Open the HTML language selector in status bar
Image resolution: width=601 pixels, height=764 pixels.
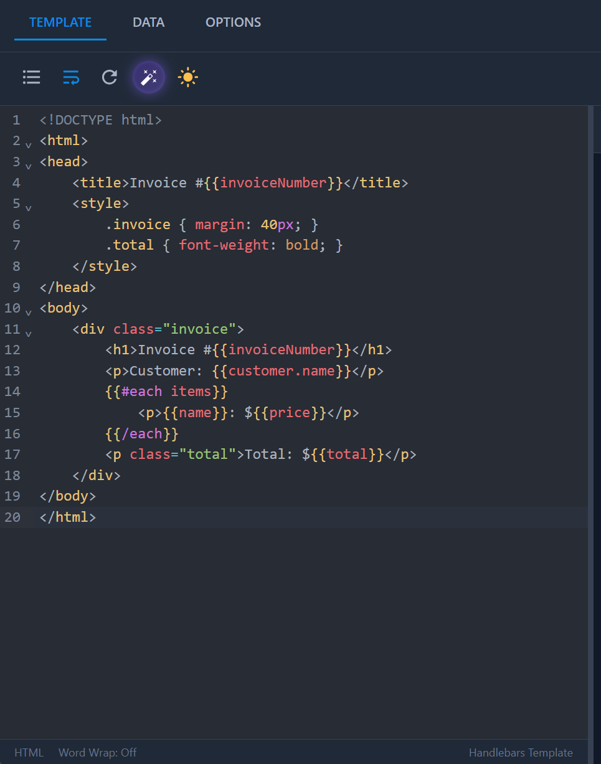point(29,752)
